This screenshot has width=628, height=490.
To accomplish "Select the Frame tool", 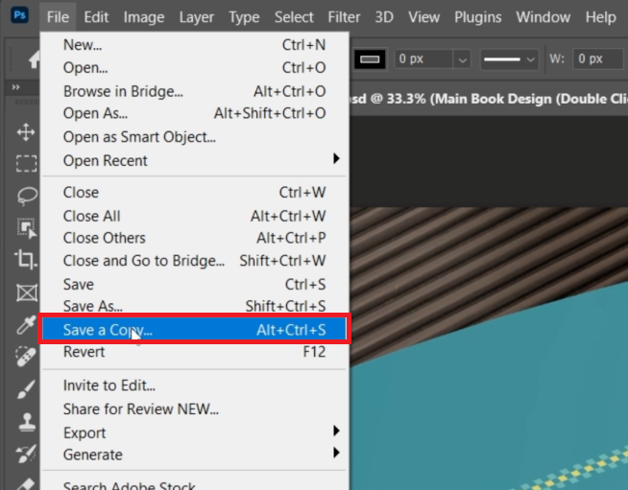I will click(x=26, y=292).
